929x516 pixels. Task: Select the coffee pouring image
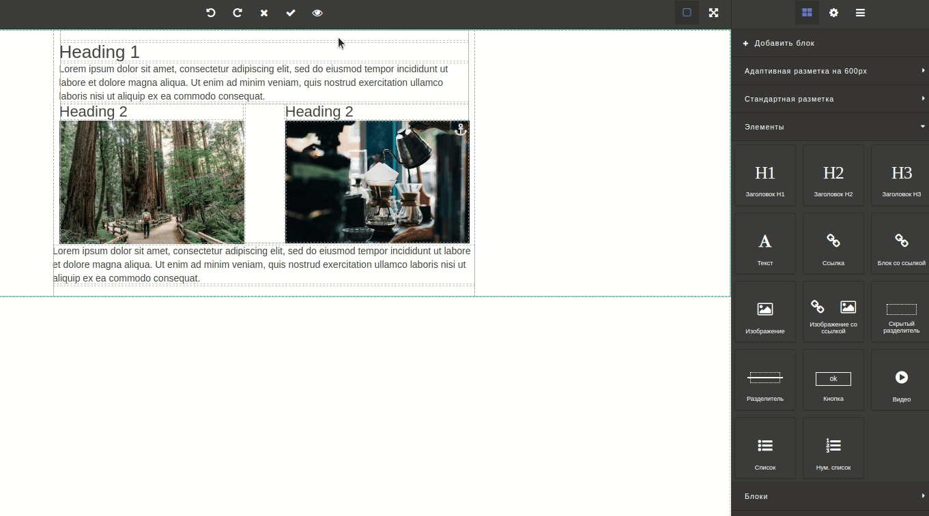coord(377,182)
